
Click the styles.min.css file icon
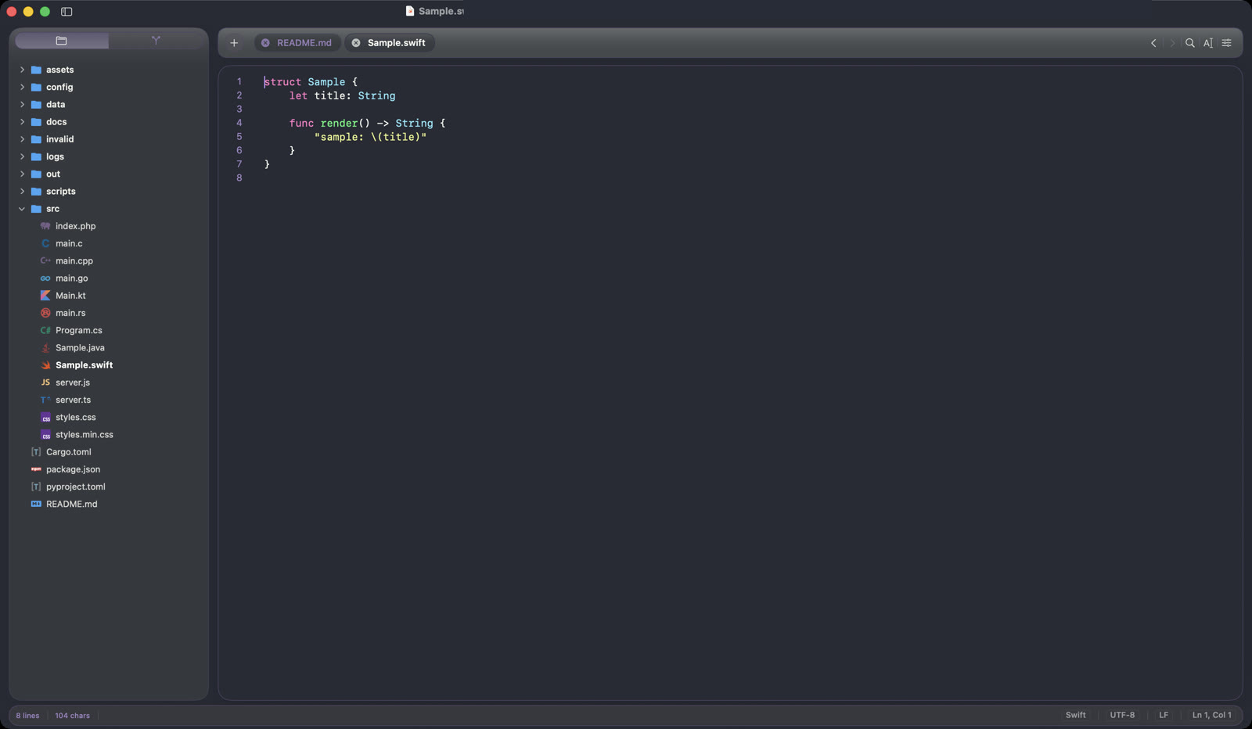45,434
